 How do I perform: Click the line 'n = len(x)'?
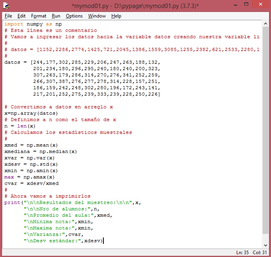point(20,126)
